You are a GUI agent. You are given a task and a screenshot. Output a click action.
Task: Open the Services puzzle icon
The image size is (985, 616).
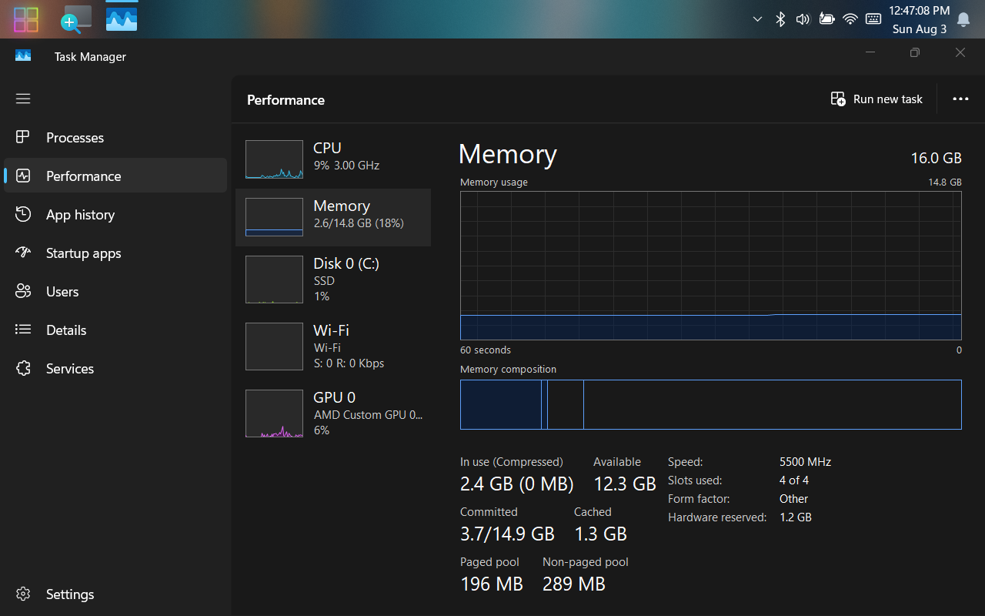(23, 368)
